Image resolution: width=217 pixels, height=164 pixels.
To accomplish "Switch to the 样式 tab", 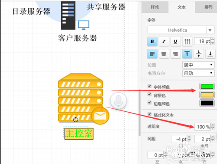I will pyautogui.click(x=155, y=7).
